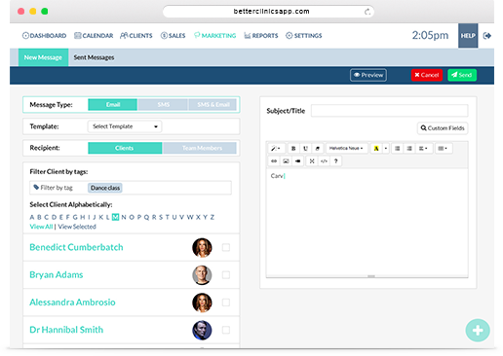Send the message
The height and width of the screenshot is (356, 503).
[462, 75]
